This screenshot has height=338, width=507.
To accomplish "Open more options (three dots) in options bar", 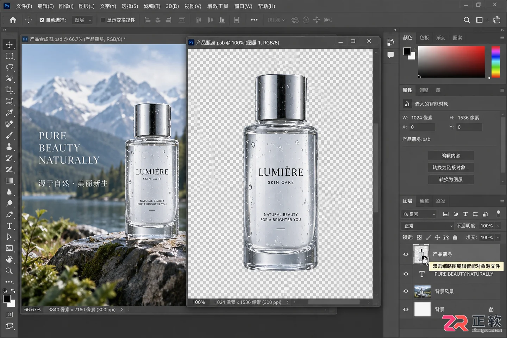I will [254, 20].
